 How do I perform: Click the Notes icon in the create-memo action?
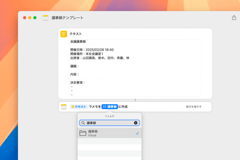pyautogui.click(x=64, y=107)
